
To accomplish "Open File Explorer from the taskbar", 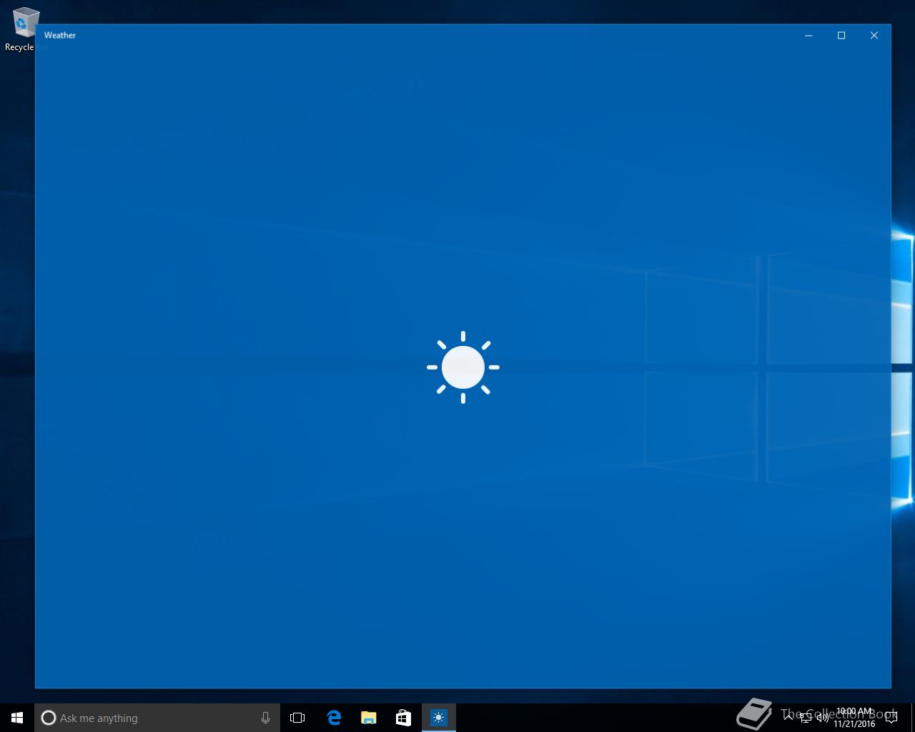I will 368,718.
